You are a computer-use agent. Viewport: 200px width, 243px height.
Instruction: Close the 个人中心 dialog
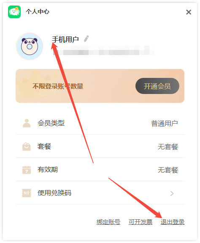click(x=189, y=12)
